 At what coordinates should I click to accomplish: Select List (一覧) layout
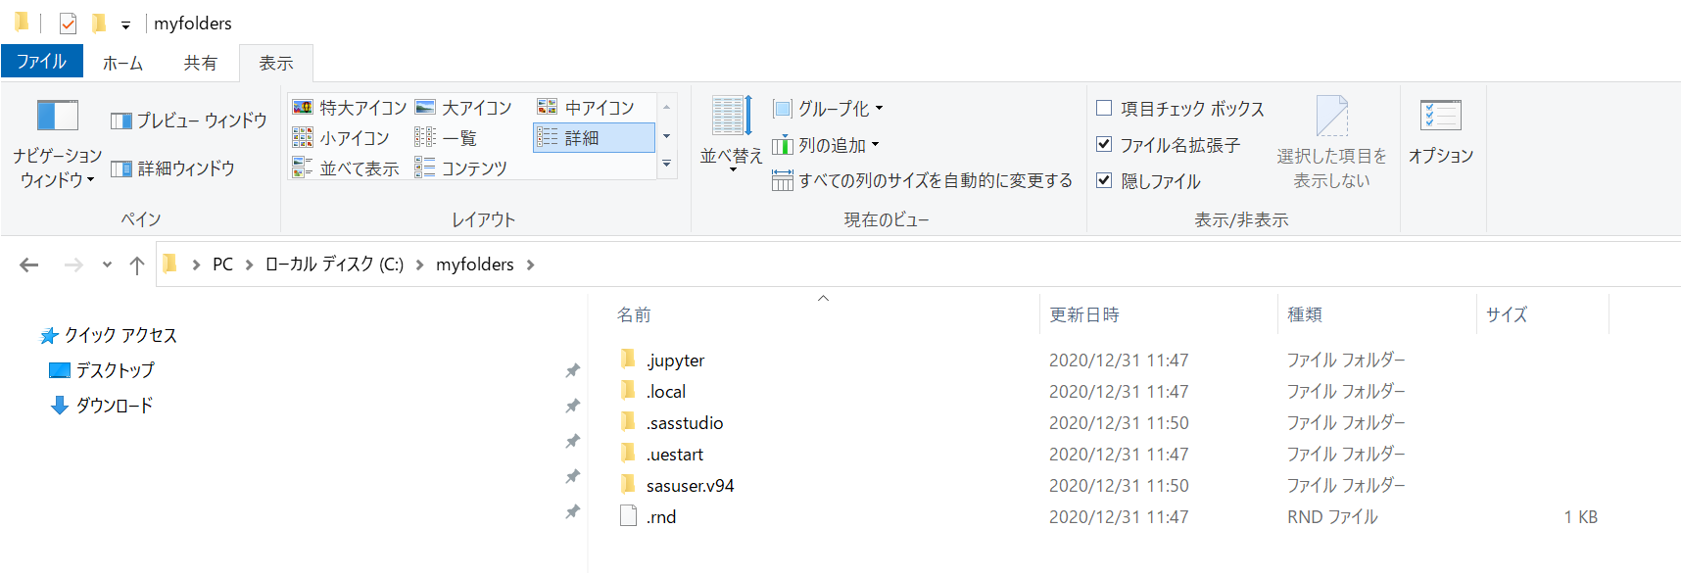click(x=446, y=138)
